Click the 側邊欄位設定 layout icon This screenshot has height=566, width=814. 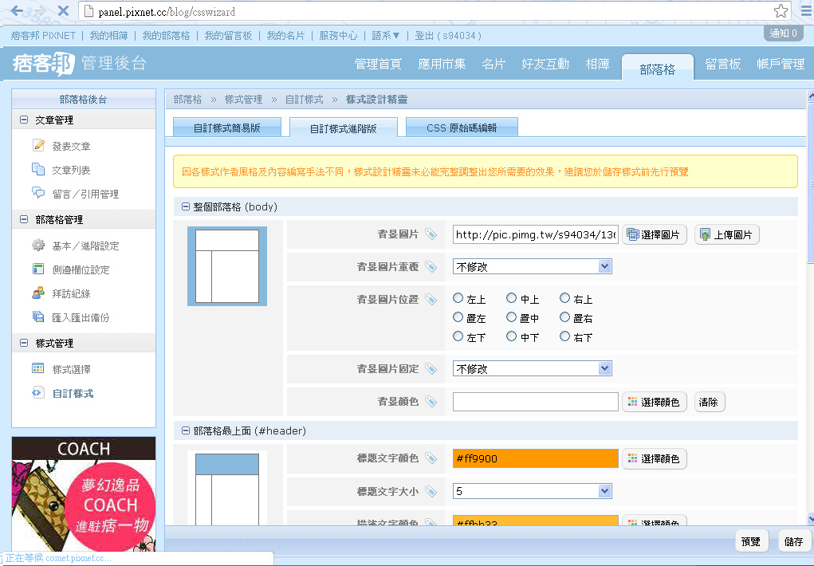[x=38, y=269]
